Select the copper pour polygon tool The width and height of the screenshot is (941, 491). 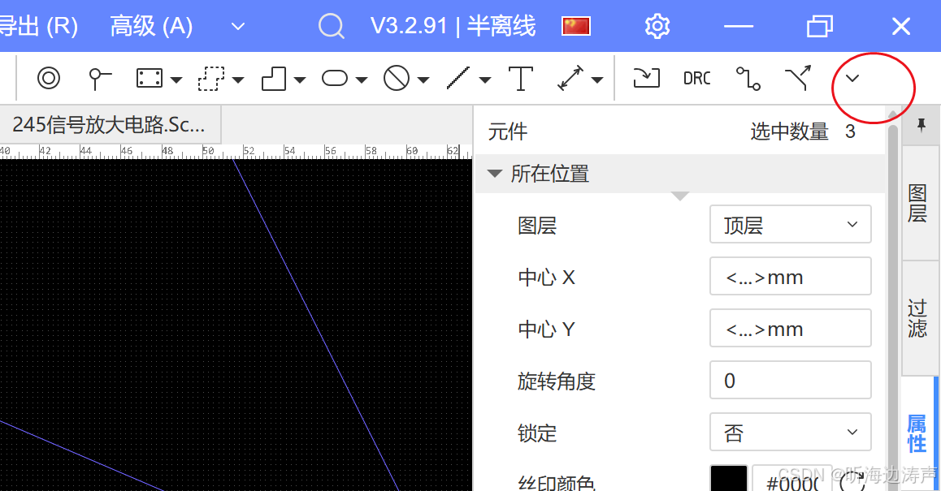(x=274, y=79)
